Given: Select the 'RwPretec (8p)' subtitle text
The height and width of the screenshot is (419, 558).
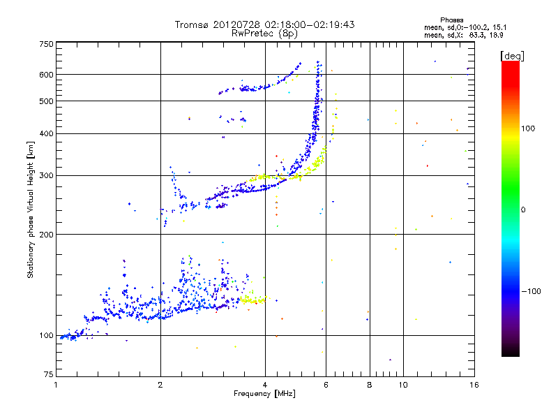Looking at the screenshot, I should point(264,34).
